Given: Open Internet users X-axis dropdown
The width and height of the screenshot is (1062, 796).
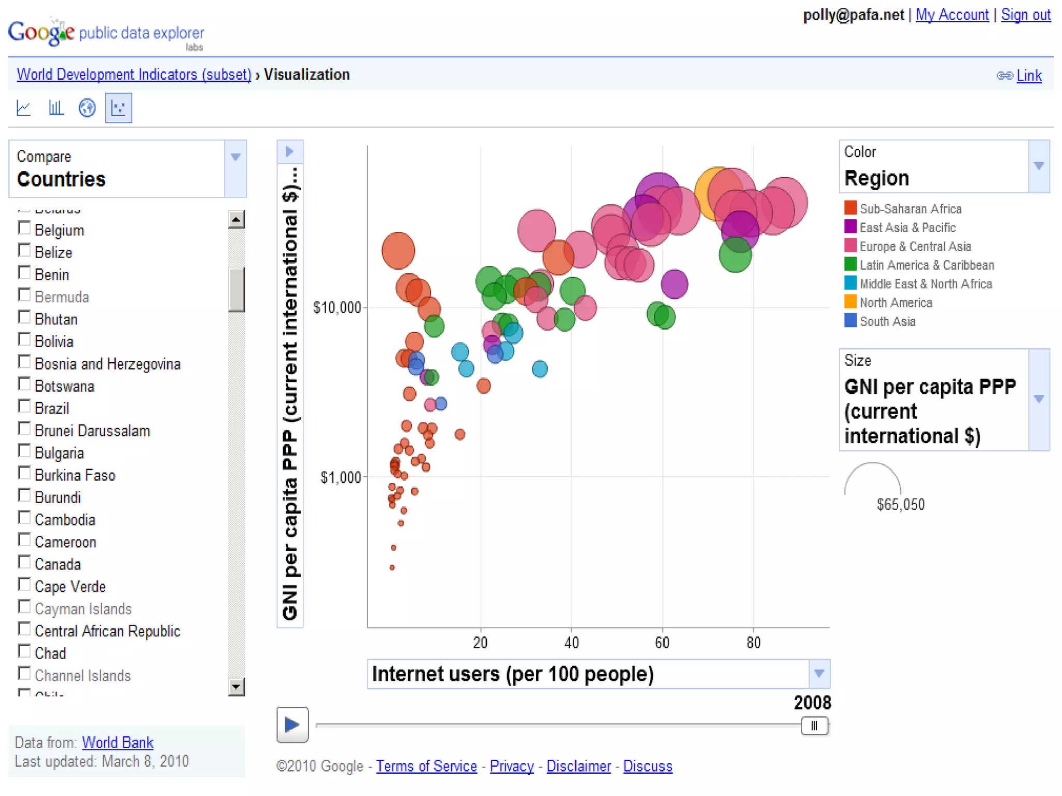Looking at the screenshot, I should (x=819, y=674).
